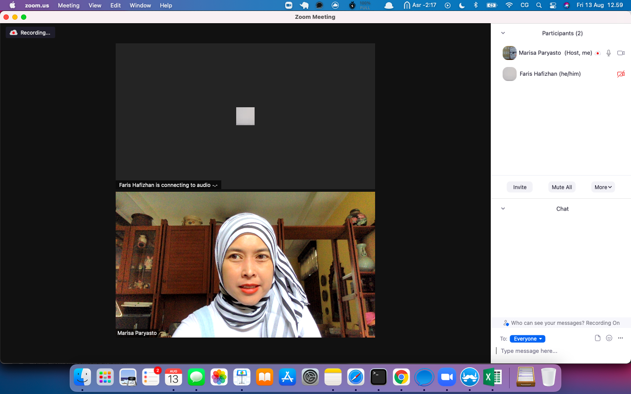The width and height of the screenshot is (631, 394).
Task: Open the Help menu
Action: 166,5
